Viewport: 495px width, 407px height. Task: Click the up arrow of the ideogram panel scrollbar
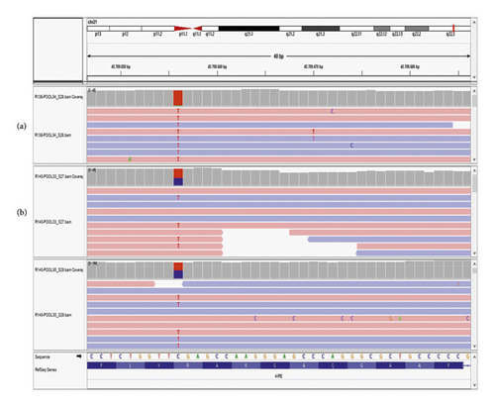tap(474, 22)
